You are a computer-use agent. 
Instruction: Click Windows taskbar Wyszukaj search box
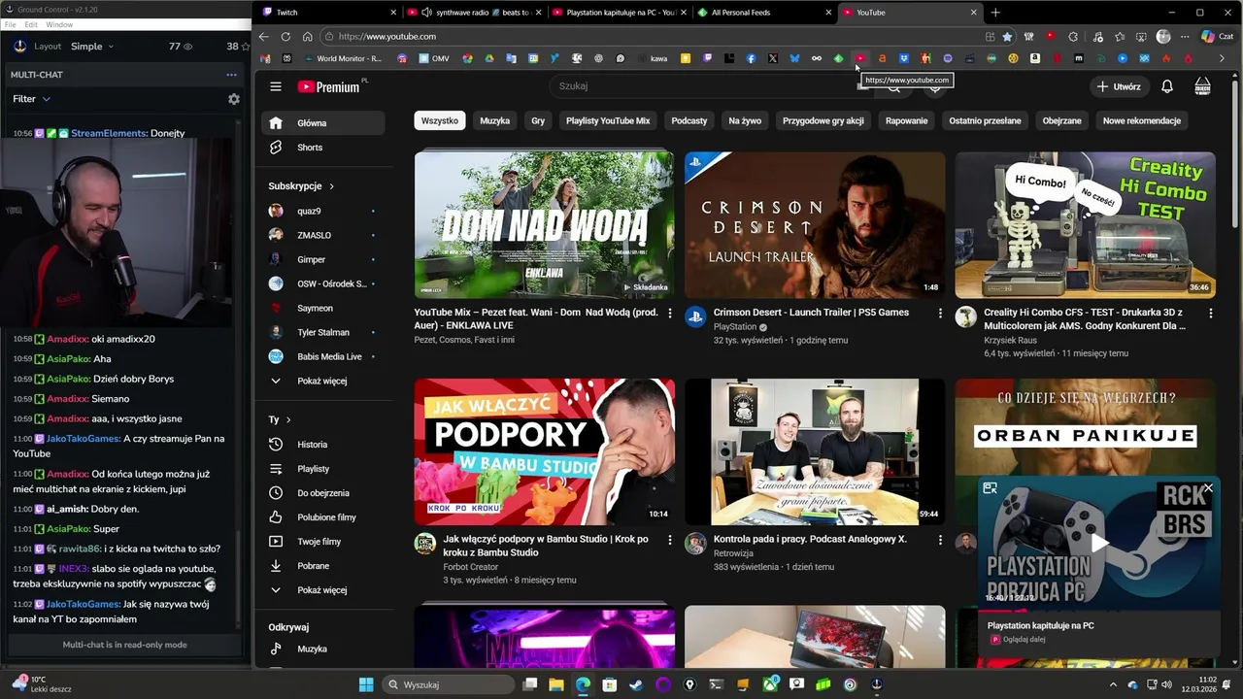coord(449,684)
